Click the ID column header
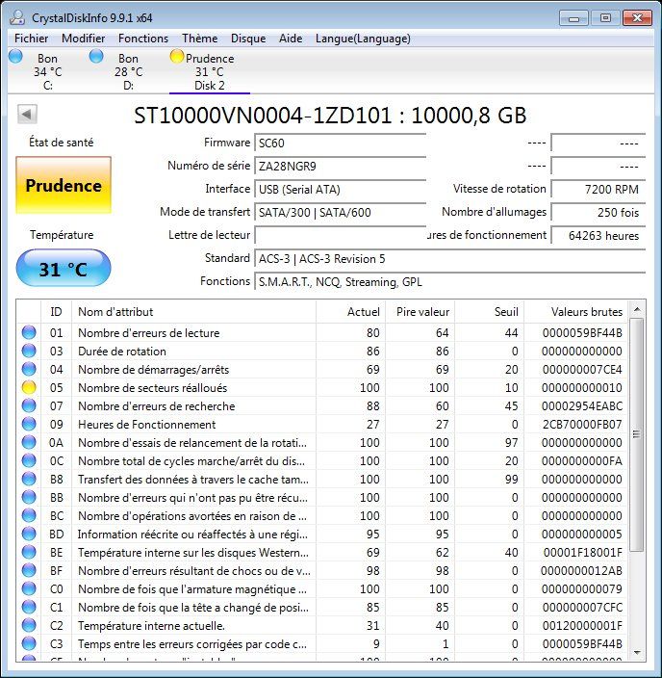This screenshot has height=678, width=662. 56,312
